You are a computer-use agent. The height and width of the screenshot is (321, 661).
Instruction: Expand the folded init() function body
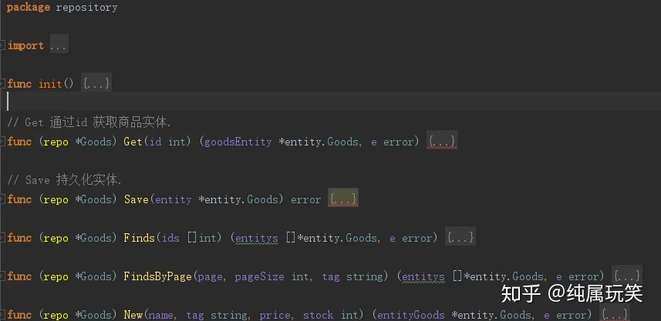[96, 83]
